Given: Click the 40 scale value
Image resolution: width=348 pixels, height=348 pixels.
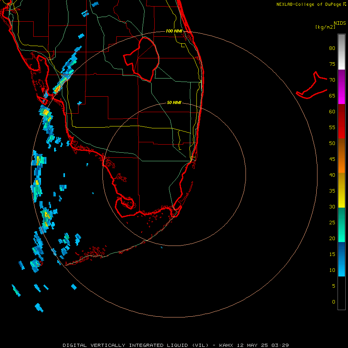Looking at the screenshot, I should point(332,175).
